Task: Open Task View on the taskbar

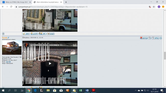Action: 16,90
